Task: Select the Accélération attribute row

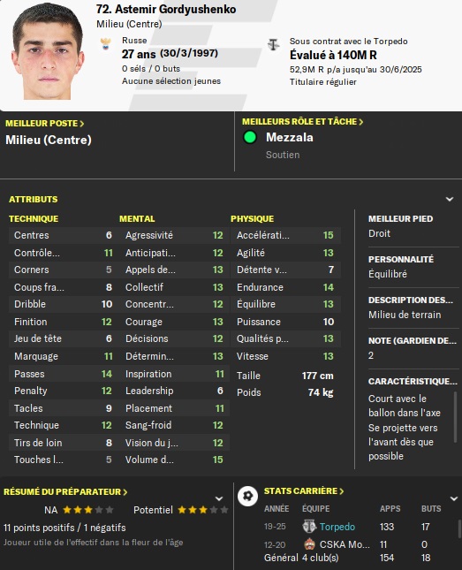Action: point(285,235)
